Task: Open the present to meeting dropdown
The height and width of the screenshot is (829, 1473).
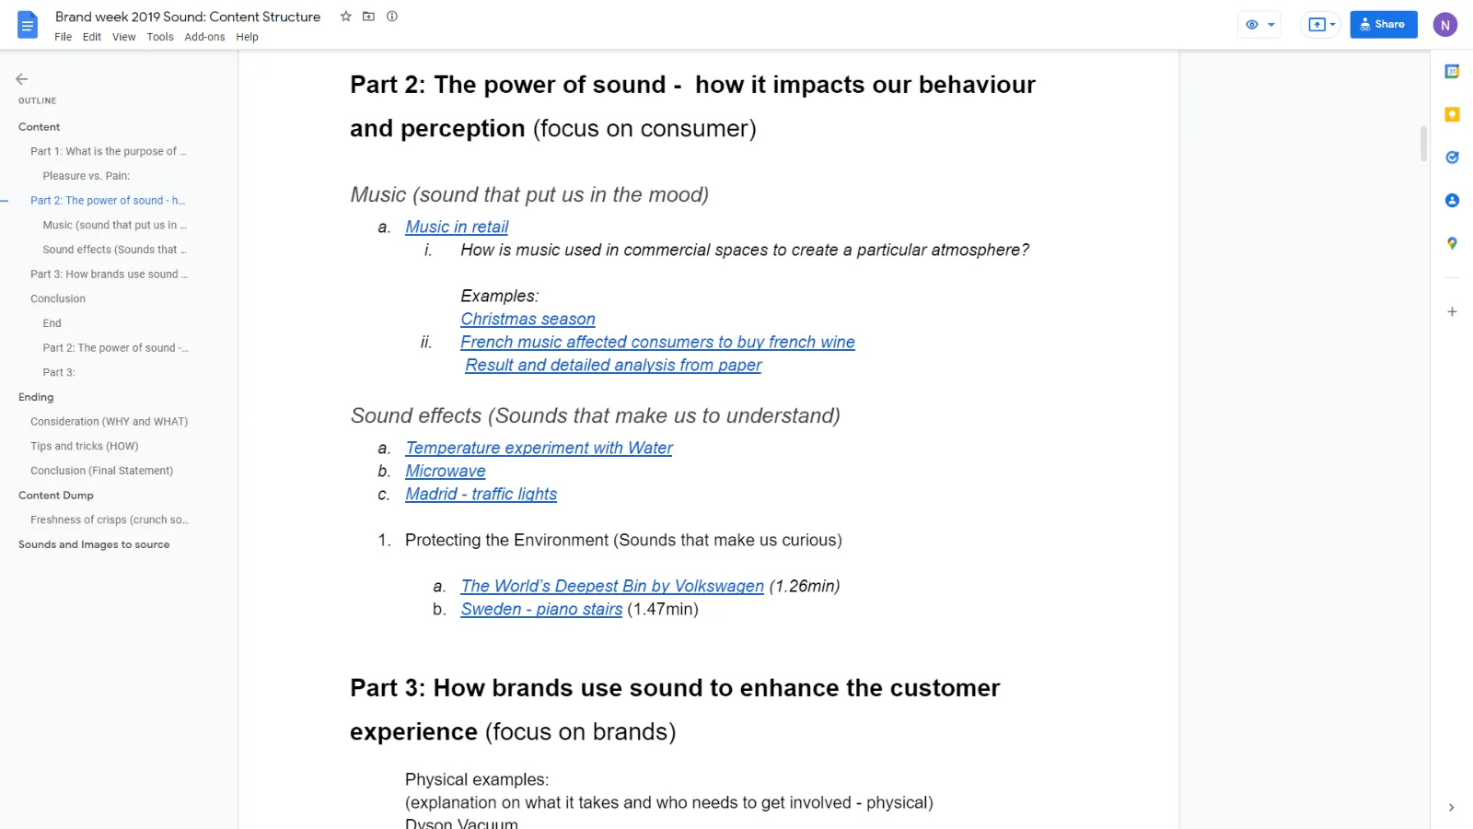Action: 1322,25
